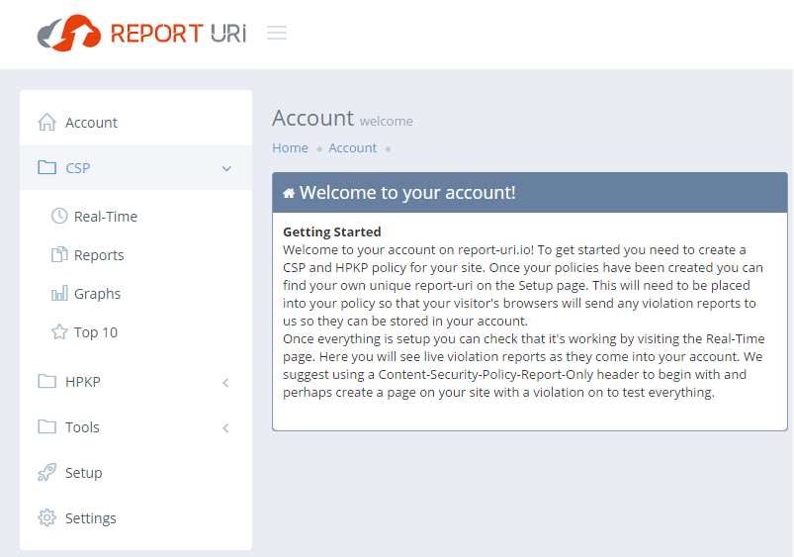The height and width of the screenshot is (557, 794).
Task: Follow the Home breadcrumb link
Action: tap(290, 148)
